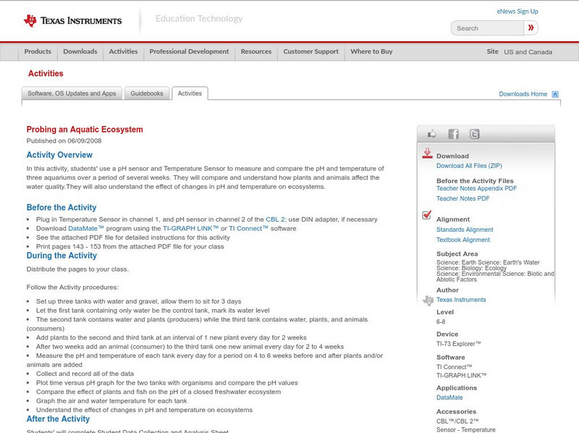Click the Alignment checkmark icon
The height and width of the screenshot is (433, 579).
coord(426,214)
